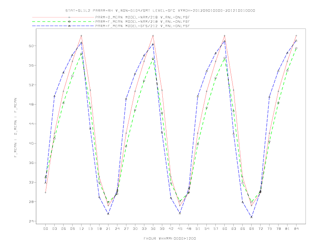Select forecast hour 39 on x-axis

coord(162,229)
